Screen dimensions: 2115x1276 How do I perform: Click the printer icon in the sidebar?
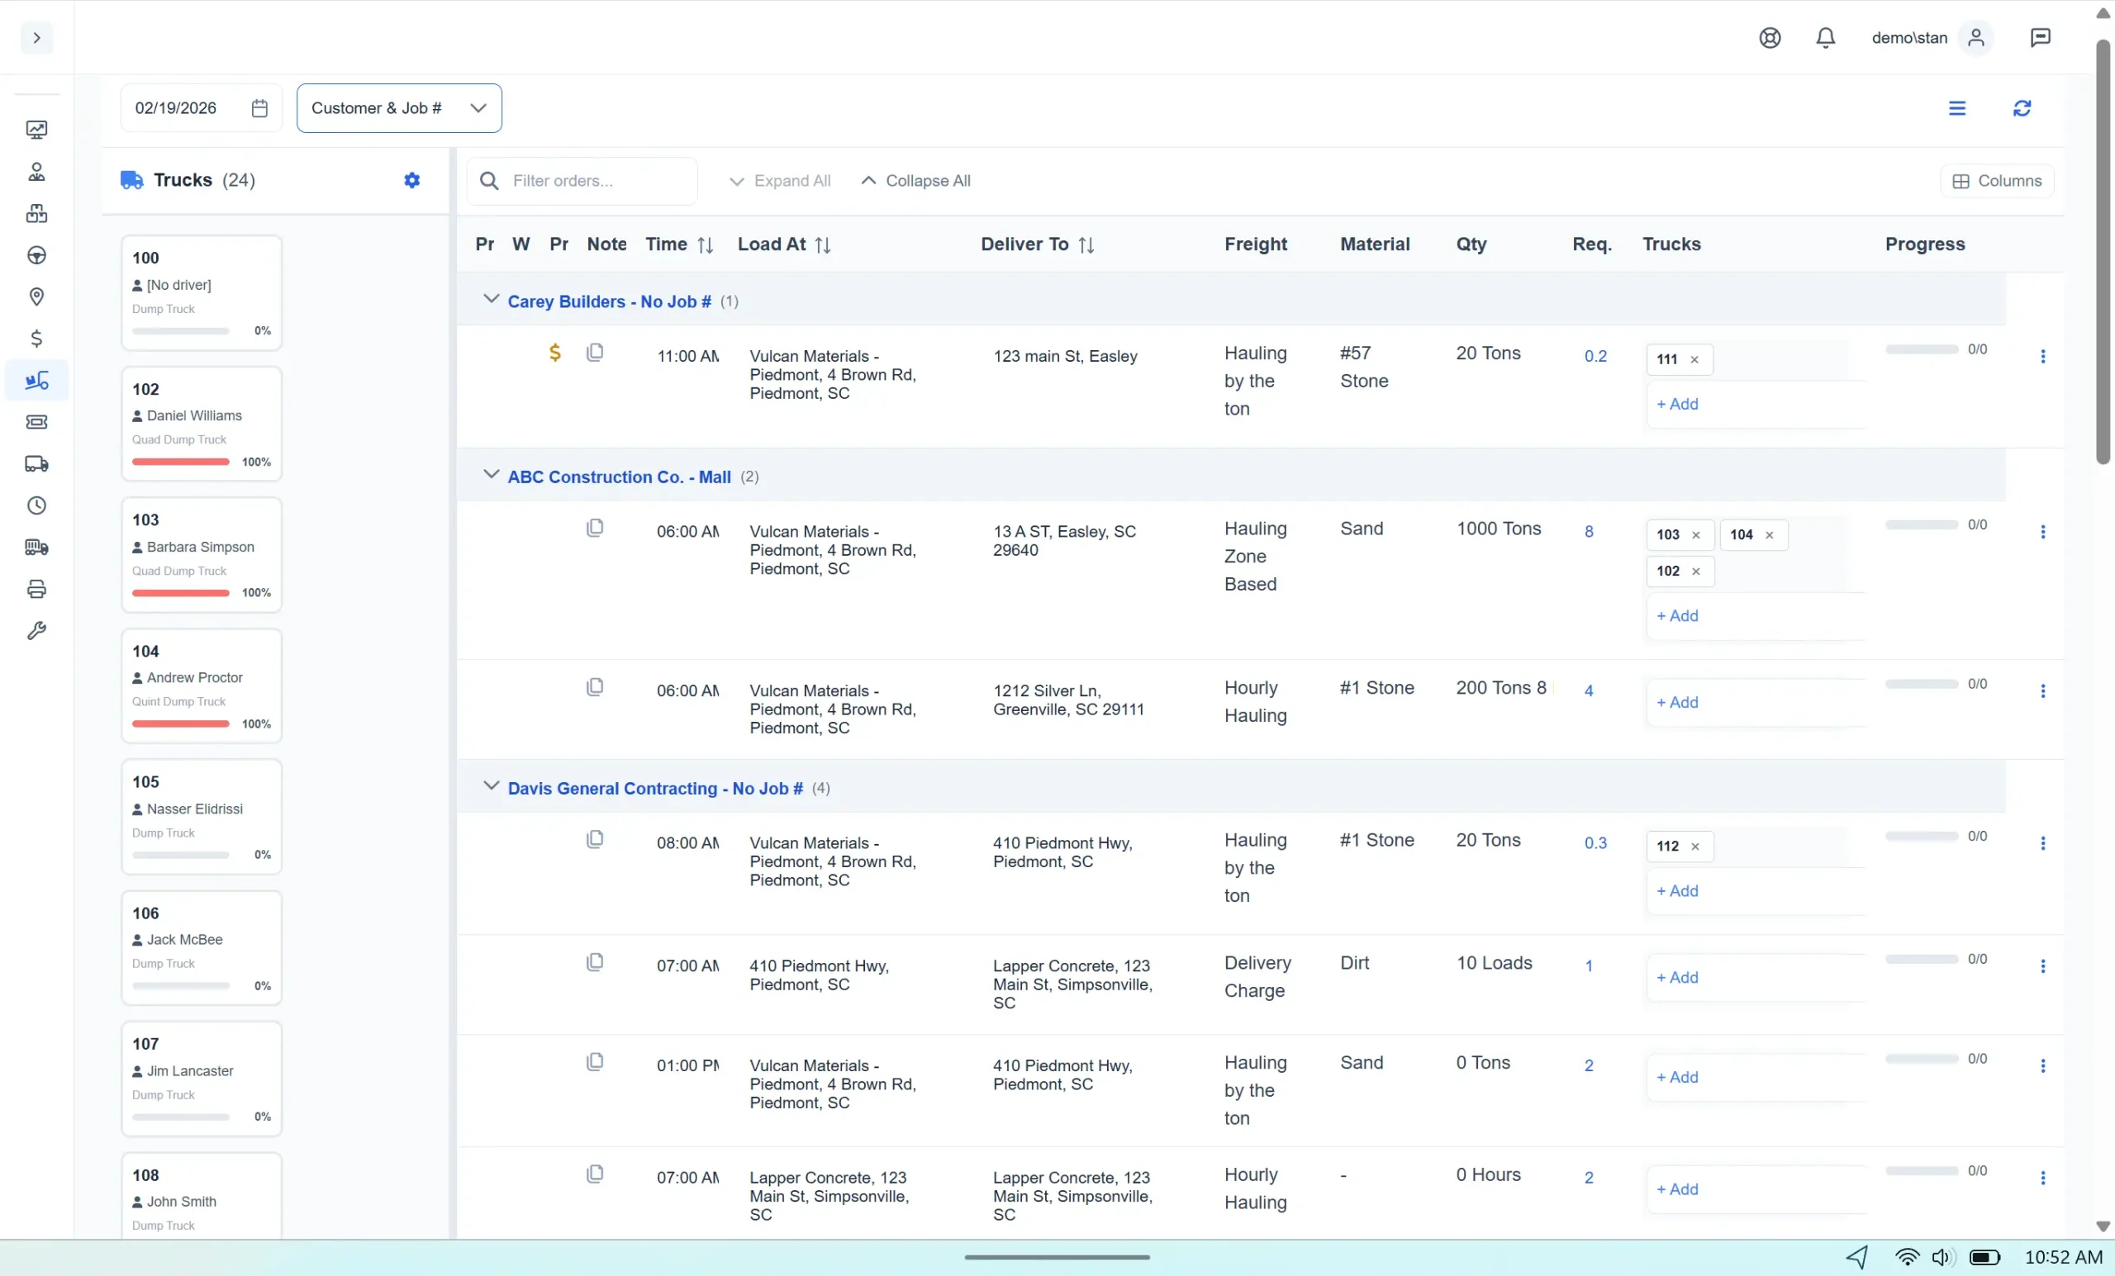click(x=37, y=589)
